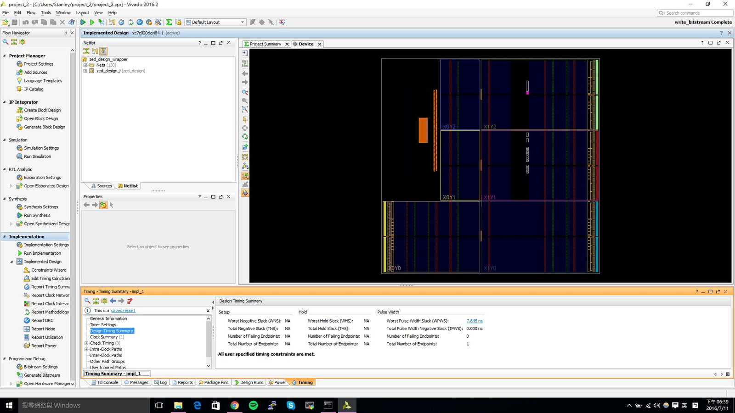Click collapse all icon in Timing panel
The width and height of the screenshot is (735, 413).
pos(96,301)
